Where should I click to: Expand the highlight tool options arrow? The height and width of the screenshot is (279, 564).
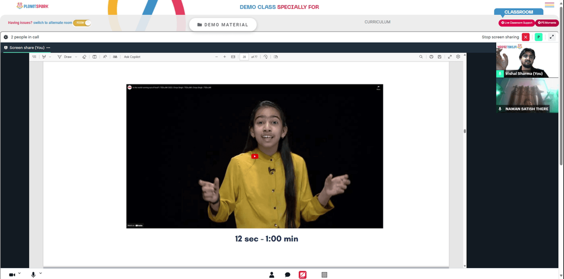point(50,57)
